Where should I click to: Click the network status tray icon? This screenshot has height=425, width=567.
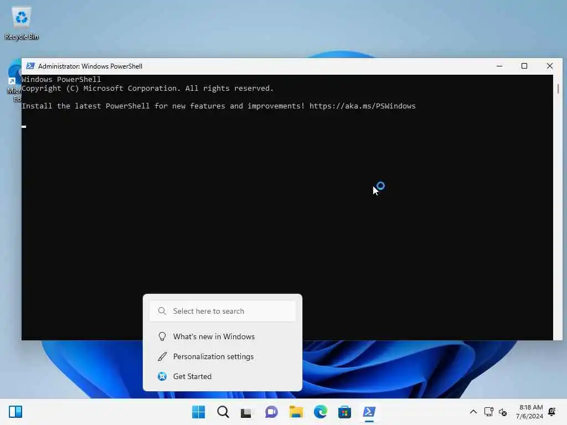[488, 412]
